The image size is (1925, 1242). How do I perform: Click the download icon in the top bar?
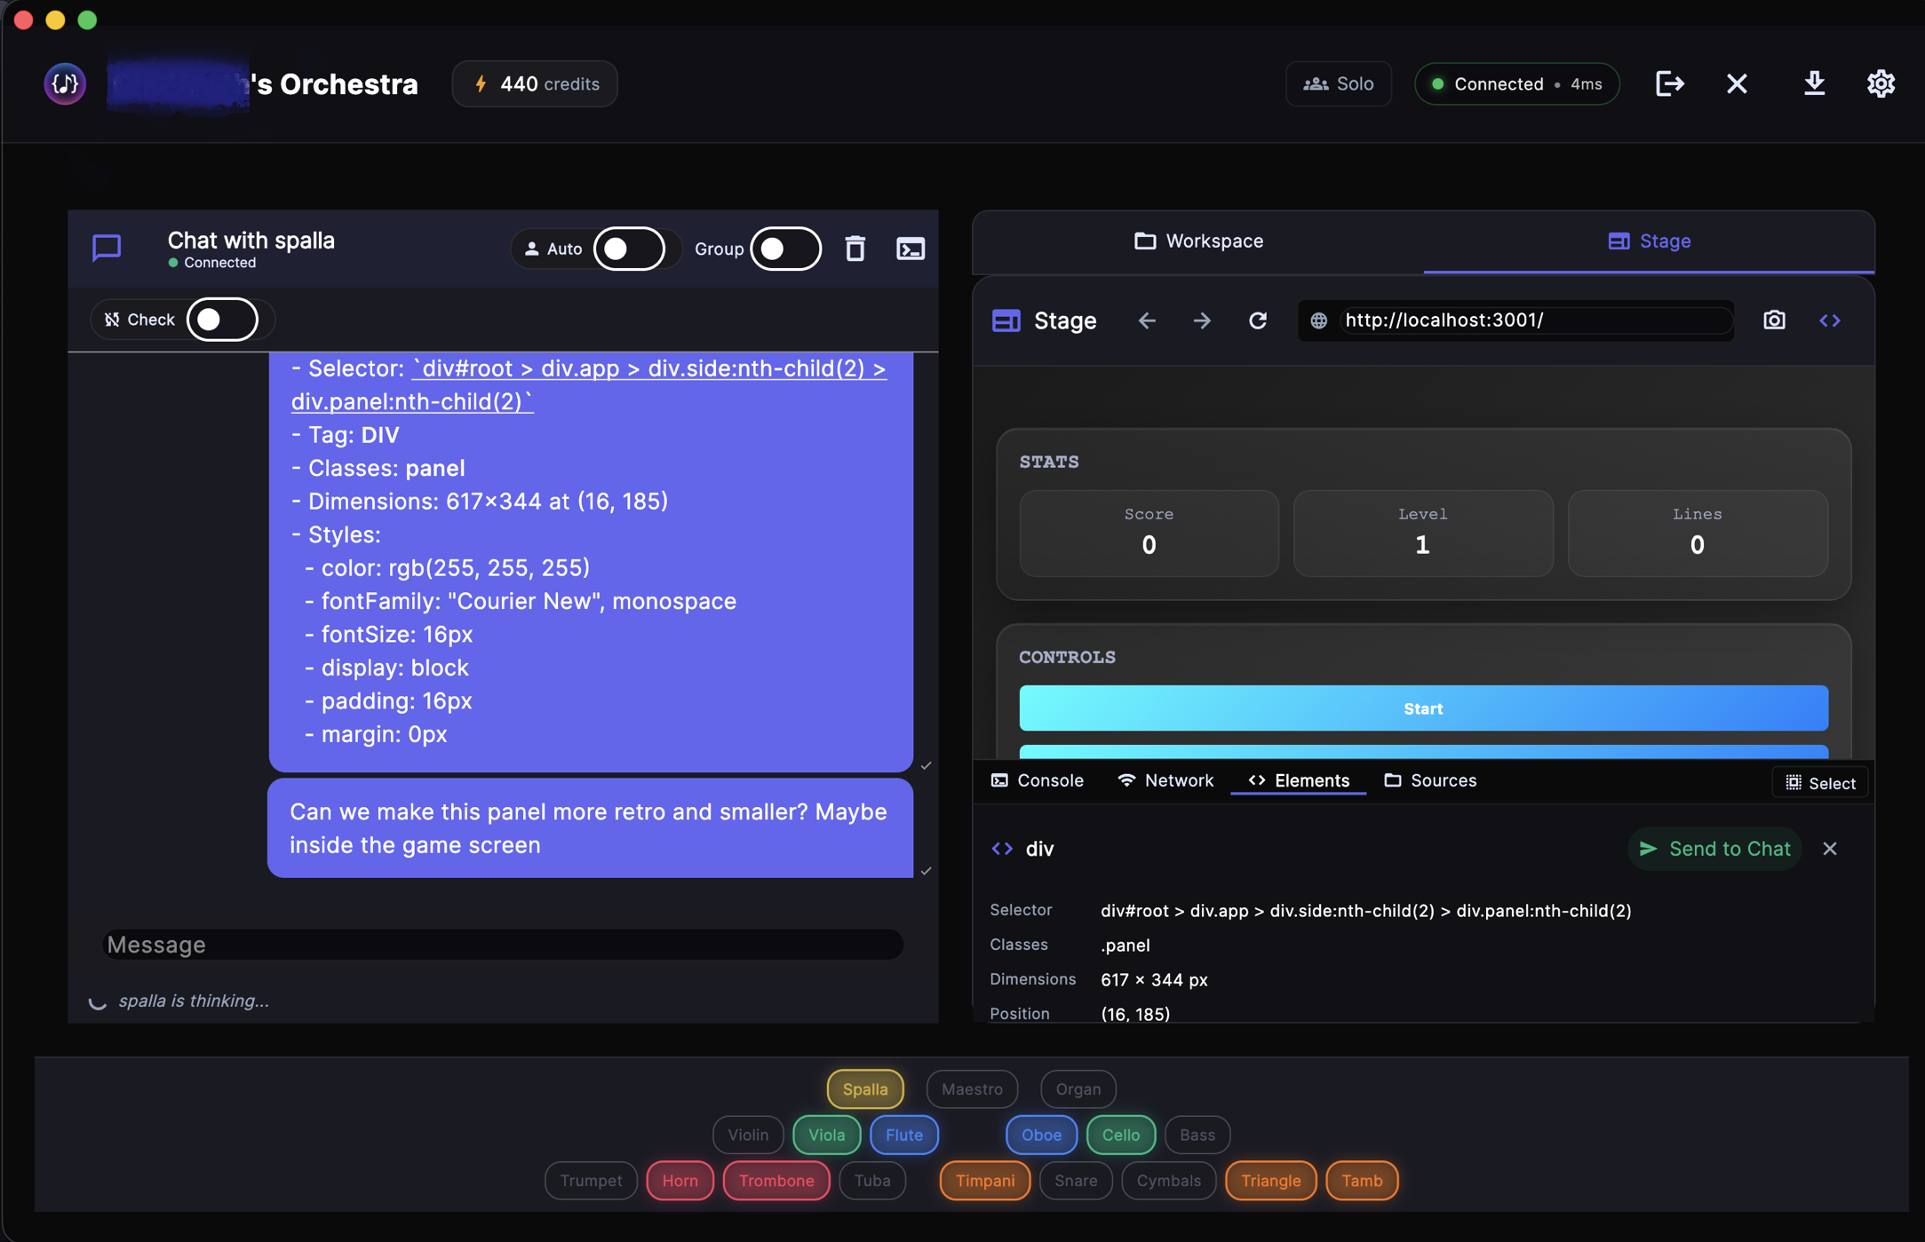pos(1814,83)
